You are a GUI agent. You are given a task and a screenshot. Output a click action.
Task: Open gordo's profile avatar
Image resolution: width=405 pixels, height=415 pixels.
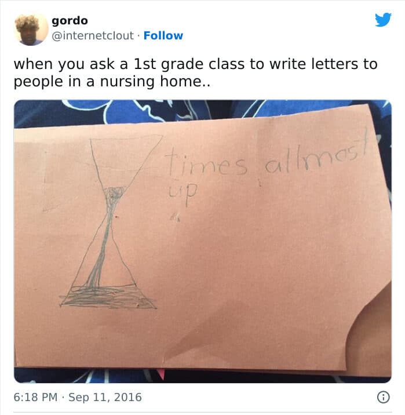pyautogui.click(x=31, y=30)
